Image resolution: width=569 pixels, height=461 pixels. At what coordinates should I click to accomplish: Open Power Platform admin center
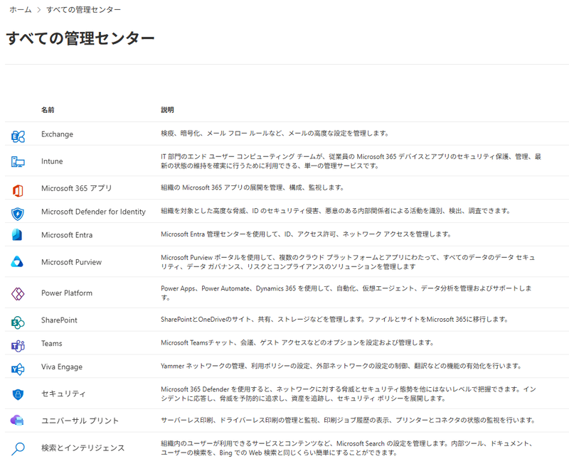[x=67, y=293]
